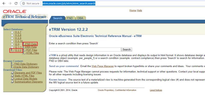The width and height of the screenshot is (205, 98).
Task: Click the browser address bar URL
Action: pyautogui.click(x=69, y=4)
